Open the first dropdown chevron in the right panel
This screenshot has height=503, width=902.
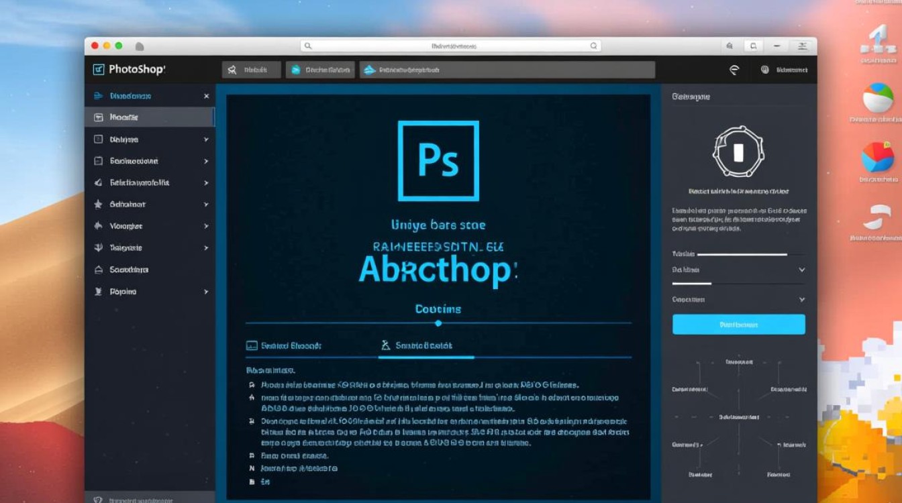(x=801, y=270)
